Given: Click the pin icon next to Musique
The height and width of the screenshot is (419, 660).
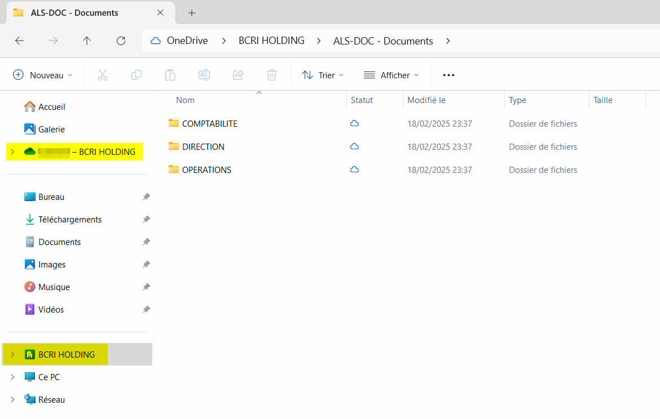Looking at the screenshot, I should pyautogui.click(x=146, y=287).
